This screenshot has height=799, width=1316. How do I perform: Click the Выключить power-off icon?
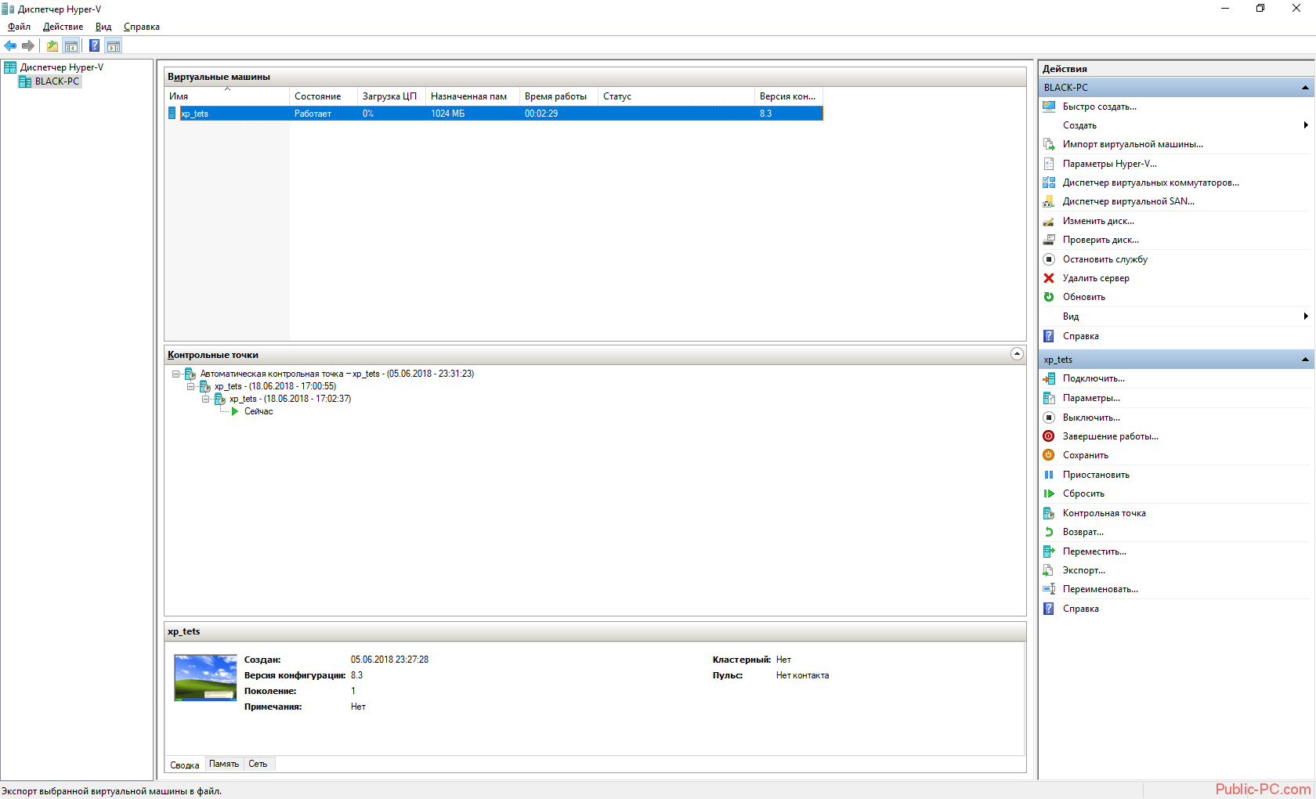point(1049,418)
